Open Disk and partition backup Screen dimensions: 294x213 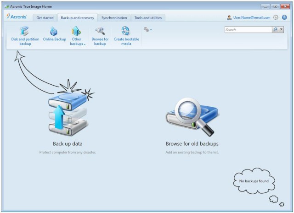25,36
